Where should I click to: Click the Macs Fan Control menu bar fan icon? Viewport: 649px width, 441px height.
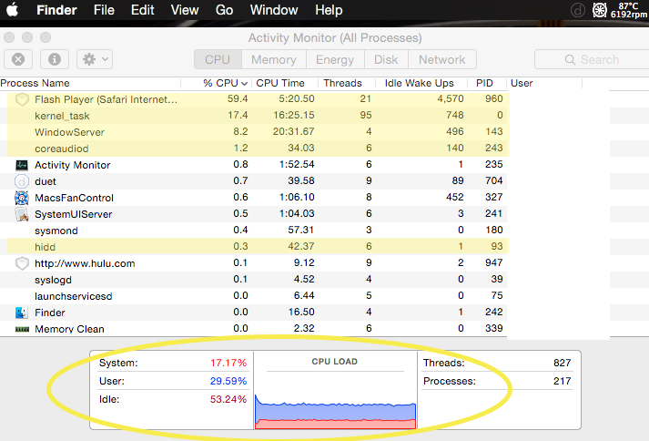click(599, 10)
